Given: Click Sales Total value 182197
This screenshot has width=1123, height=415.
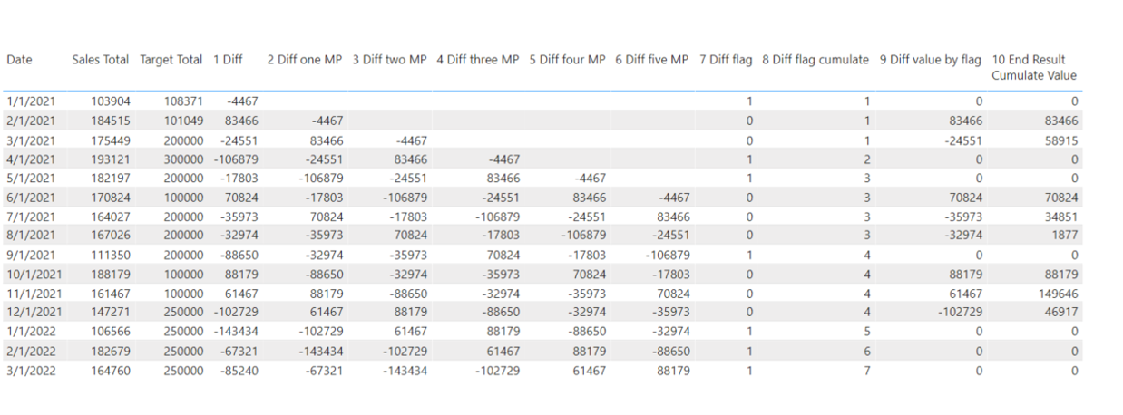Looking at the screenshot, I should 110,178.
